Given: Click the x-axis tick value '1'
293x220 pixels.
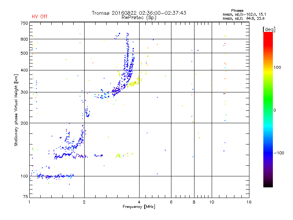Looking at the screenshot, I should coord(29,202).
